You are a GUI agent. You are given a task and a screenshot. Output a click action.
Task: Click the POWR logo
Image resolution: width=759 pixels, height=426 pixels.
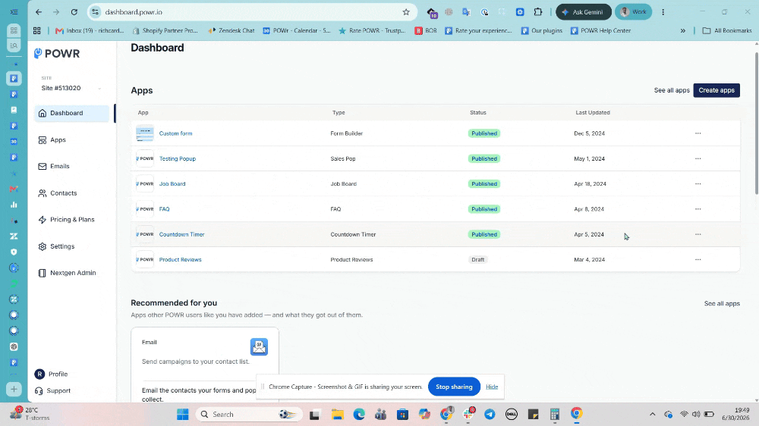(x=57, y=54)
